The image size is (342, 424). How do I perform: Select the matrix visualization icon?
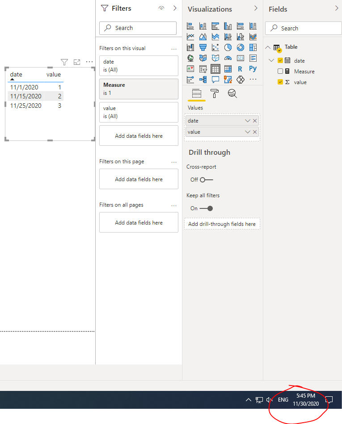pos(228,69)
